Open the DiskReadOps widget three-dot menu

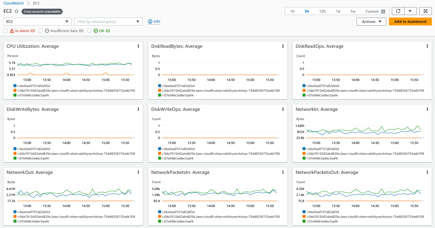(427, 46)
